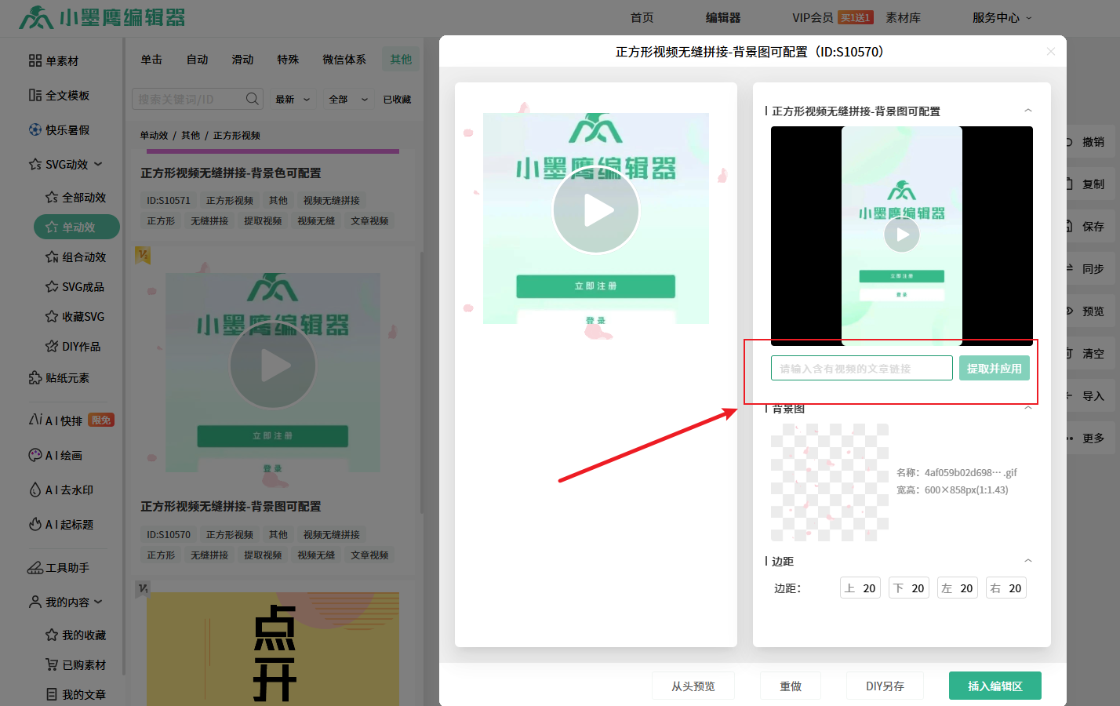This screenshot has width=1120, height=706.
Task: Open AI绘画 tool
Action: pyautogui.click(x=56, y=455)
